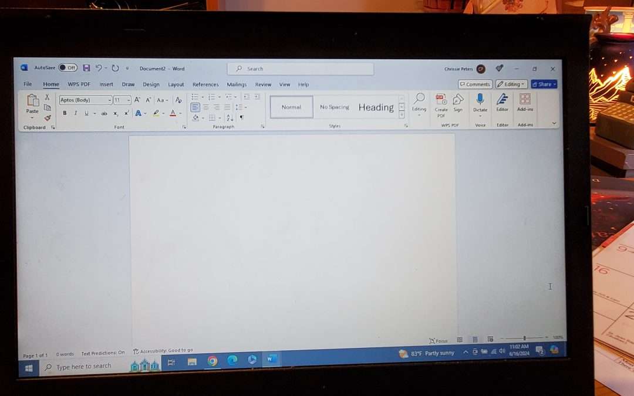Switch to the Insert ribbon tab
Viewport: 634px width, 396px height.
(106, 84)
